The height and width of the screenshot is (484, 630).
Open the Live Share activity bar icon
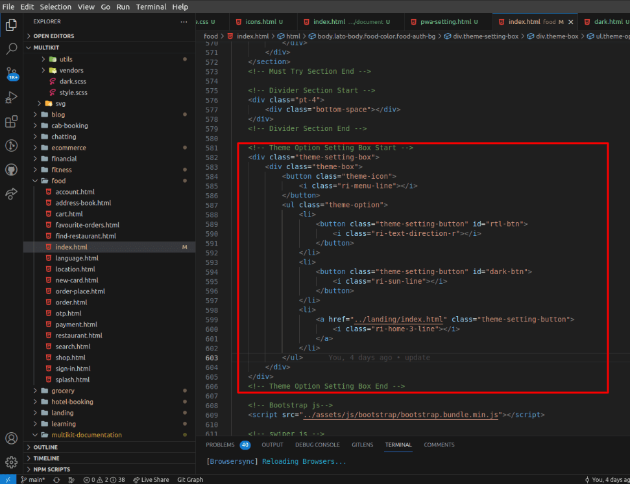[x=11, y=194]
